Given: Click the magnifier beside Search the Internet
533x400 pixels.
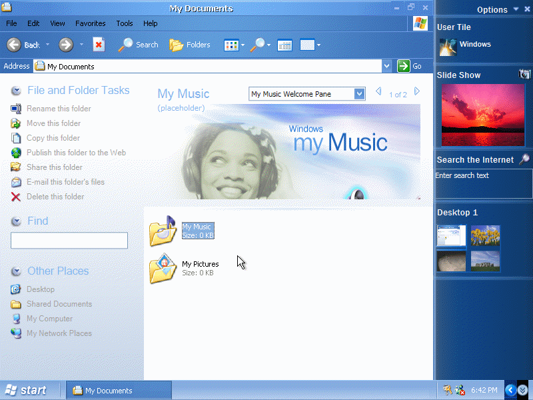Looking at the screenshot, I should point(524,159).
